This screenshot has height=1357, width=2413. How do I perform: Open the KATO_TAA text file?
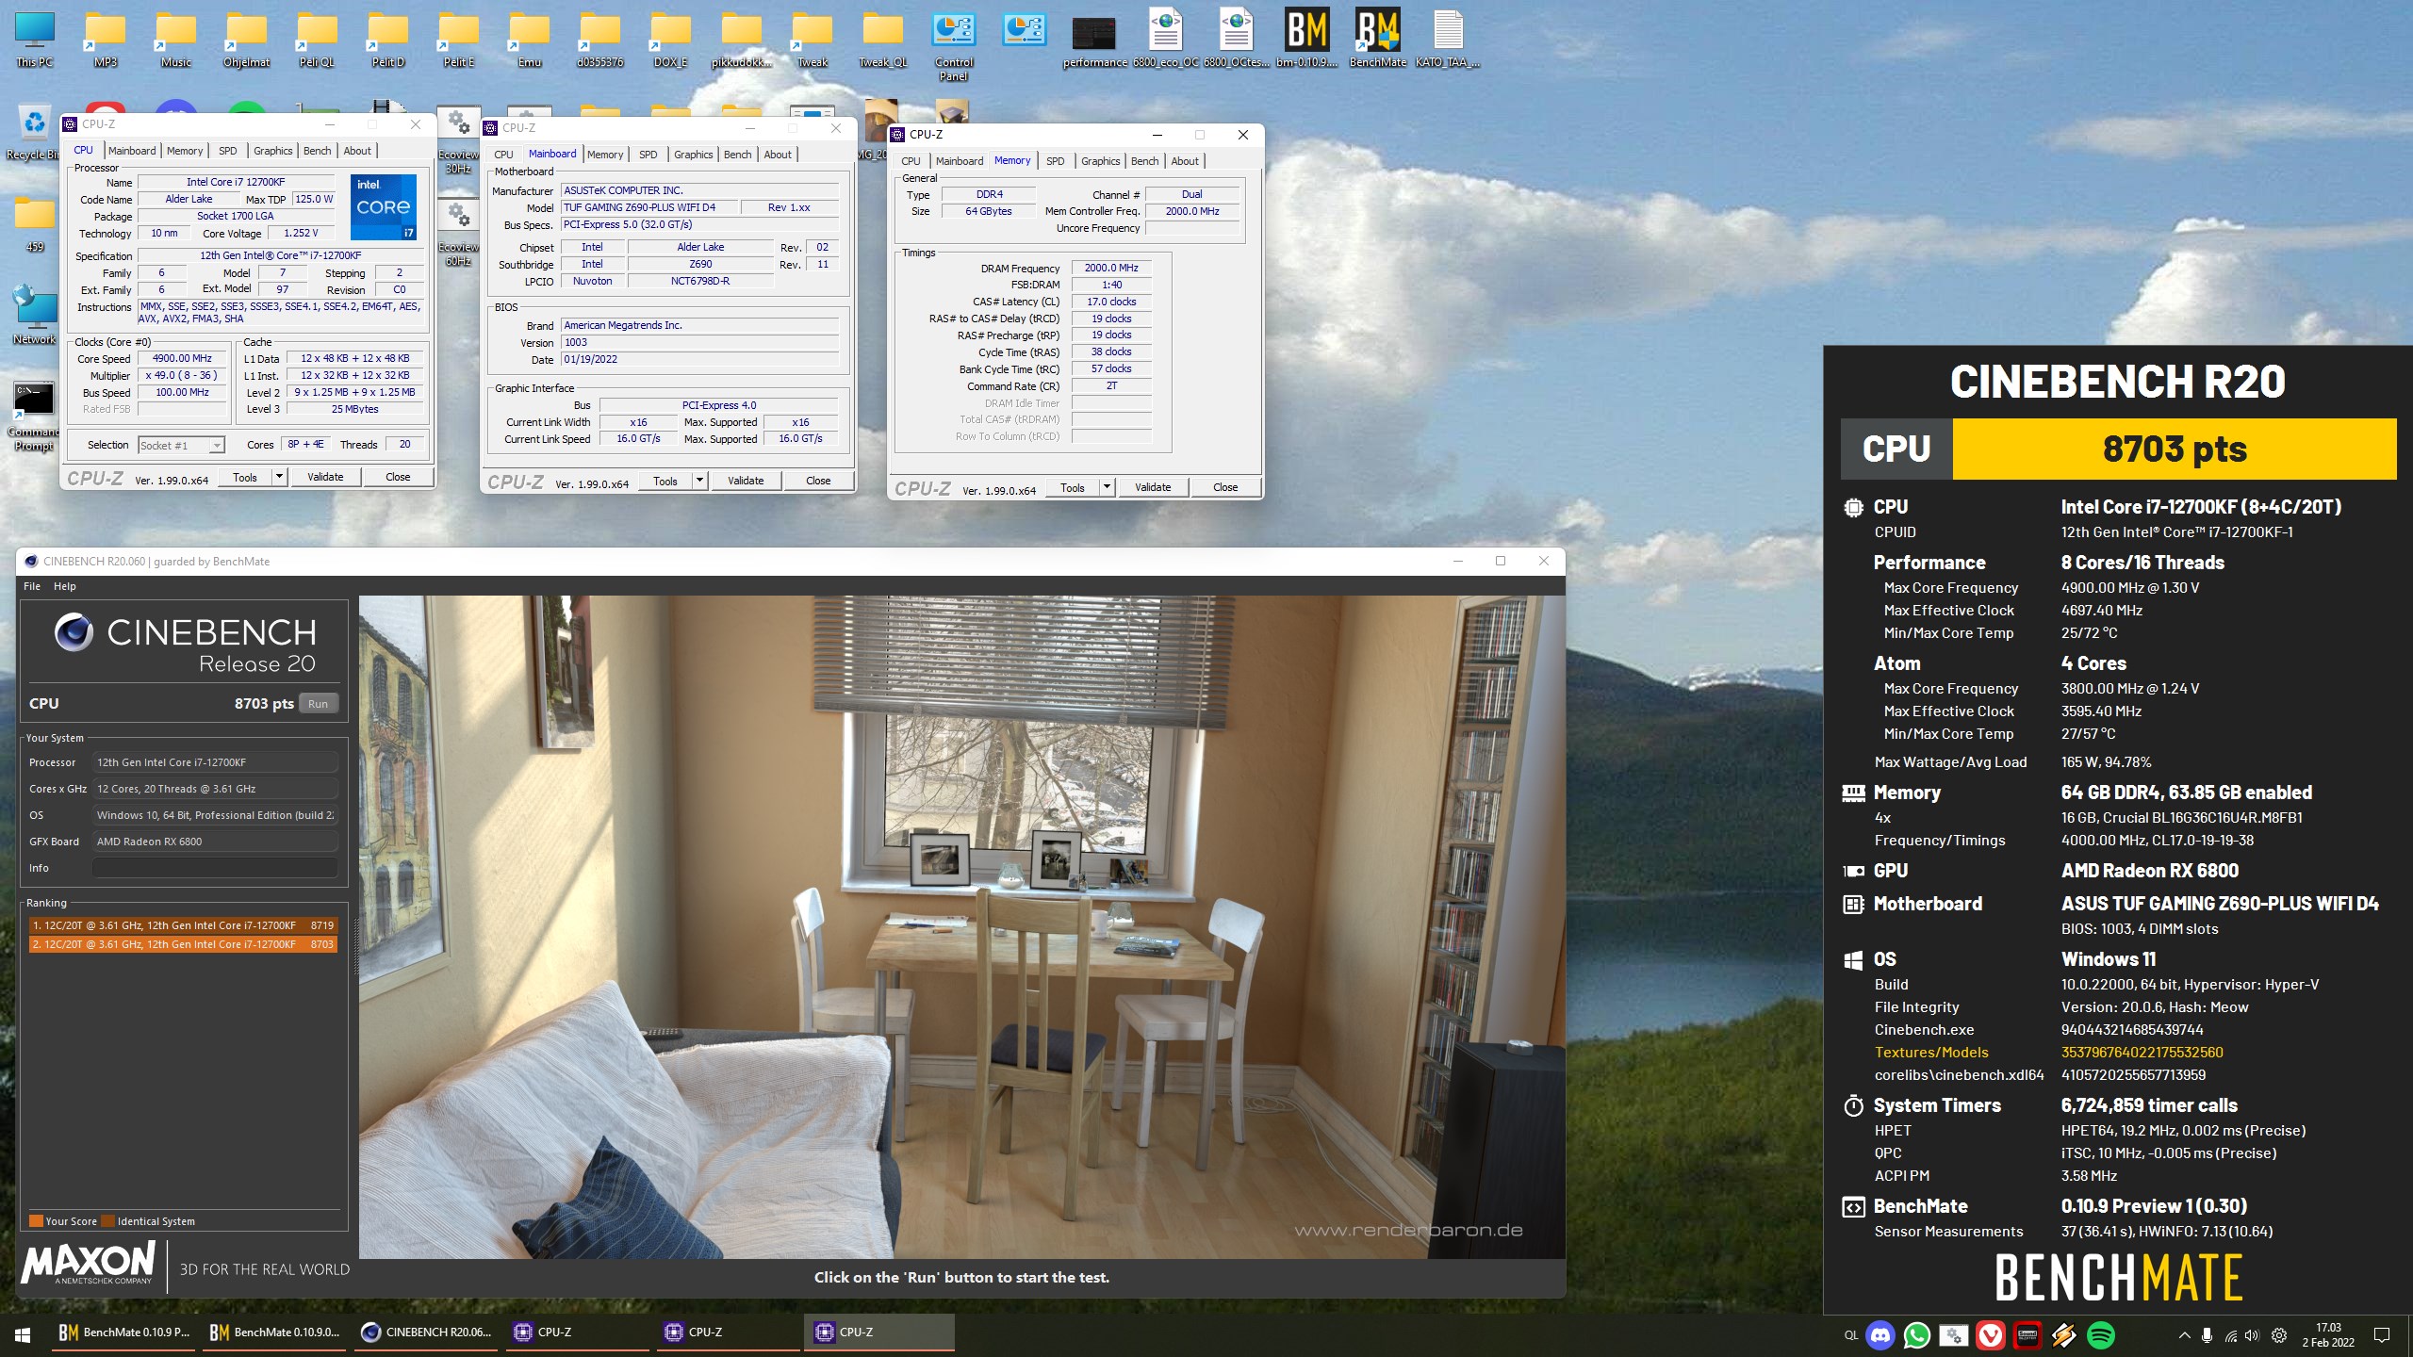coord(1448,40)
